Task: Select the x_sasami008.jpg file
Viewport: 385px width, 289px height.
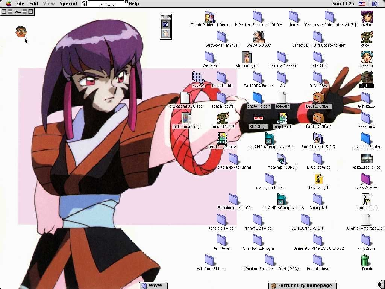Action: point(185,98)
